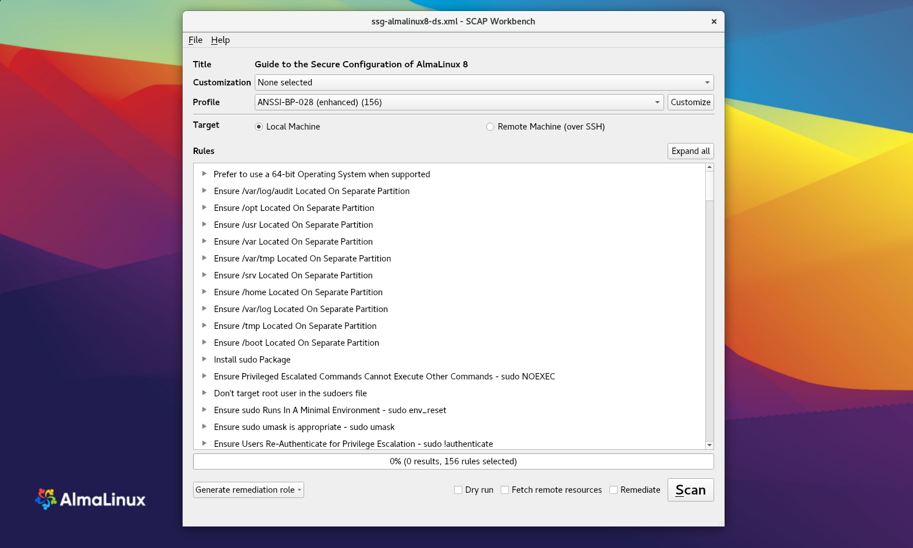Click triangle icon beside 'Don't target root user' rule
The image size is (913, 548).
tap(204, 393)
